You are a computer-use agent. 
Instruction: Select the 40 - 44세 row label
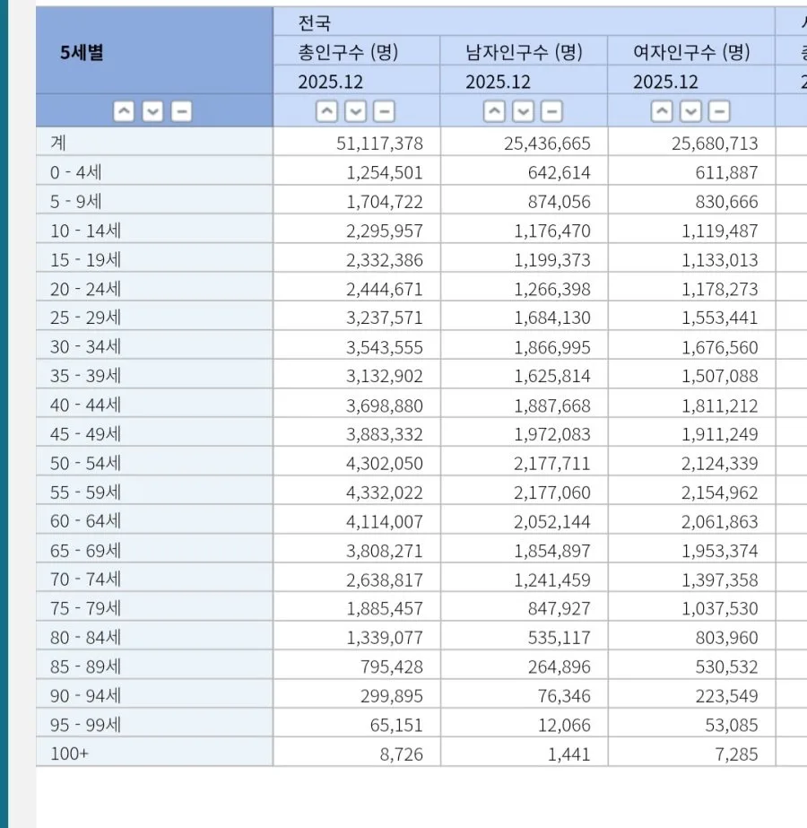(x=154, y=404)
